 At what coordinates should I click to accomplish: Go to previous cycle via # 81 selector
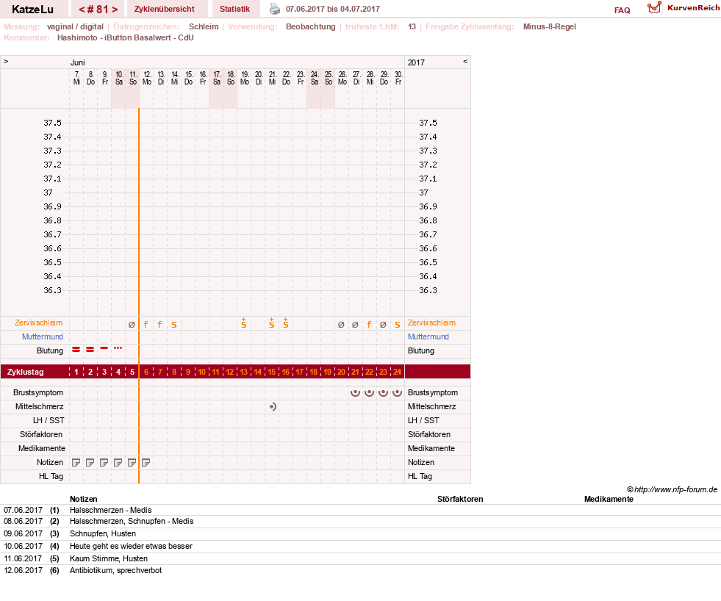(x=82, y=10)
